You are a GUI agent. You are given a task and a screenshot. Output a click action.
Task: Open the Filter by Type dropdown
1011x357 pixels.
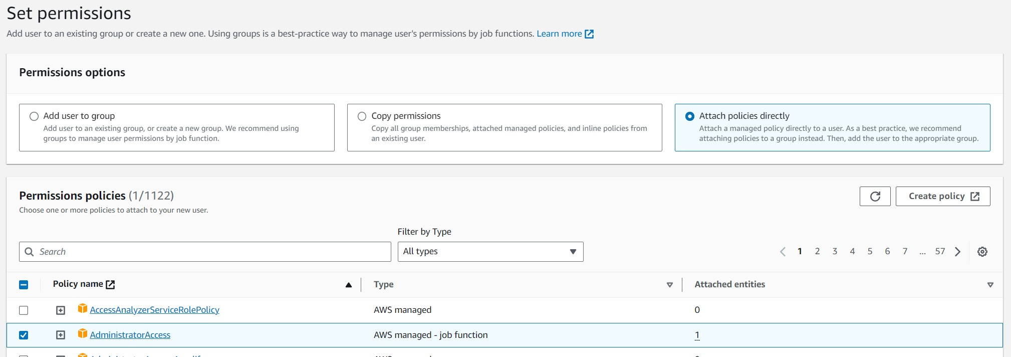490,252
